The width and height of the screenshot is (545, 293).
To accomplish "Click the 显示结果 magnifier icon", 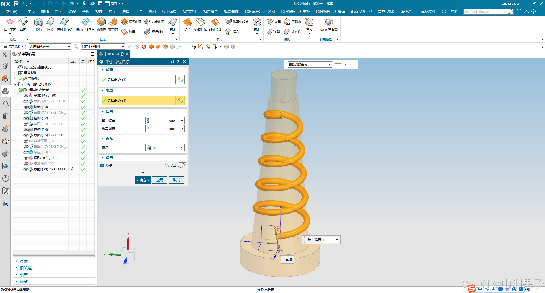I will pyautogui.click(x=183, y=166).
